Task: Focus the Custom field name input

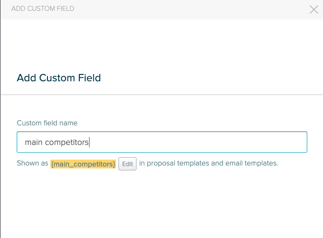Action: (x=161, y=142)
